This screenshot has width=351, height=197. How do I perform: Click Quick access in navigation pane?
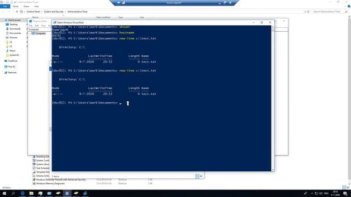[x=14, y=20]
